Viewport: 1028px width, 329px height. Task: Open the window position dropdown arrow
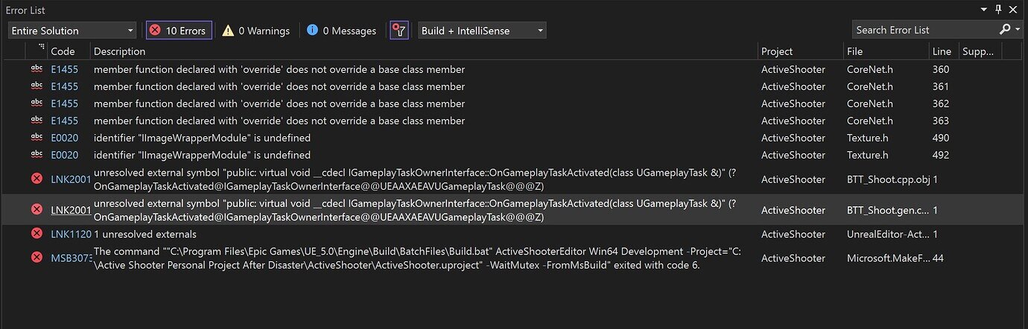coord(984,10)
